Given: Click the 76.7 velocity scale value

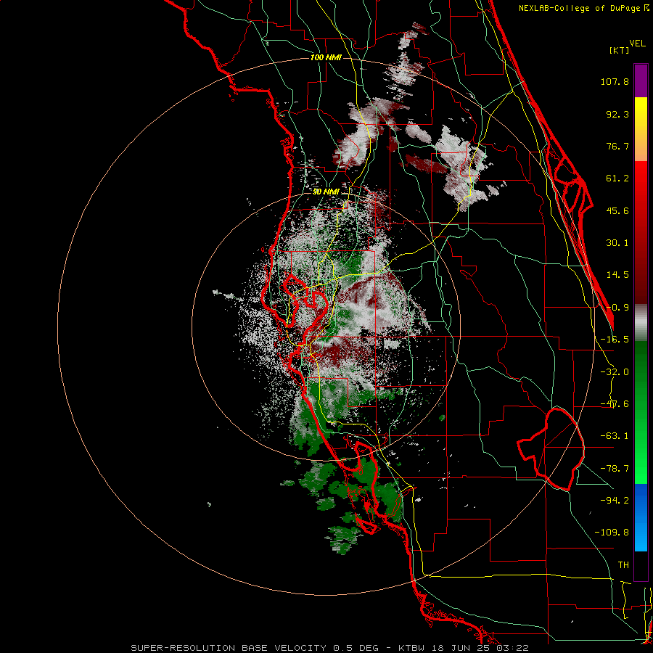Looking at the screenshot, I should [x=617, y=146].
